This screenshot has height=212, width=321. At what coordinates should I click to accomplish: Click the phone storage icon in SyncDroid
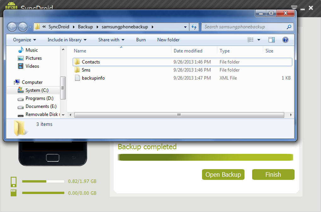tap(14, 182)
